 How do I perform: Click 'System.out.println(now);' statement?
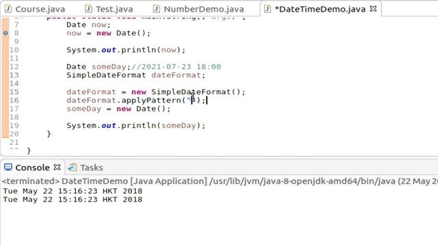click(126, 50)
